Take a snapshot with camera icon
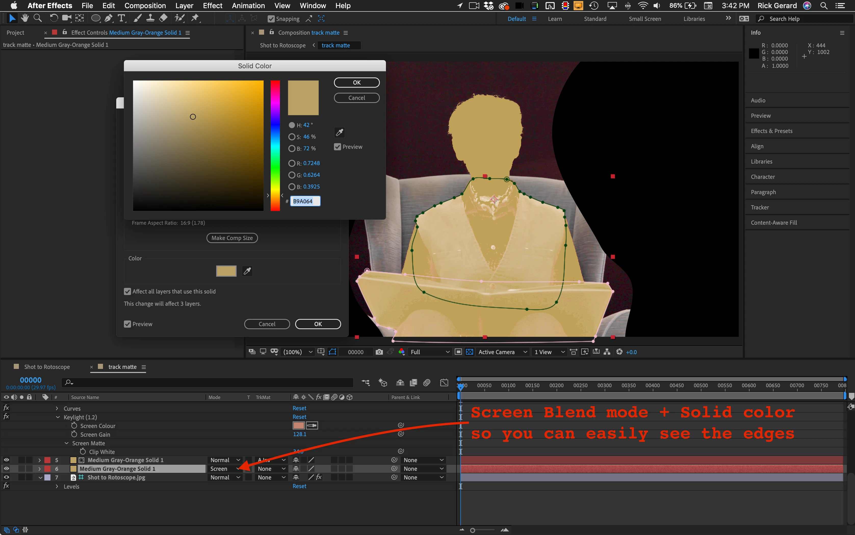 tap(379, 352)
